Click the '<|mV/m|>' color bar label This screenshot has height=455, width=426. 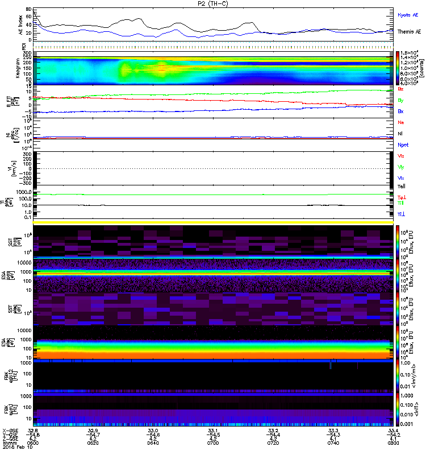[x=415, y=376]
